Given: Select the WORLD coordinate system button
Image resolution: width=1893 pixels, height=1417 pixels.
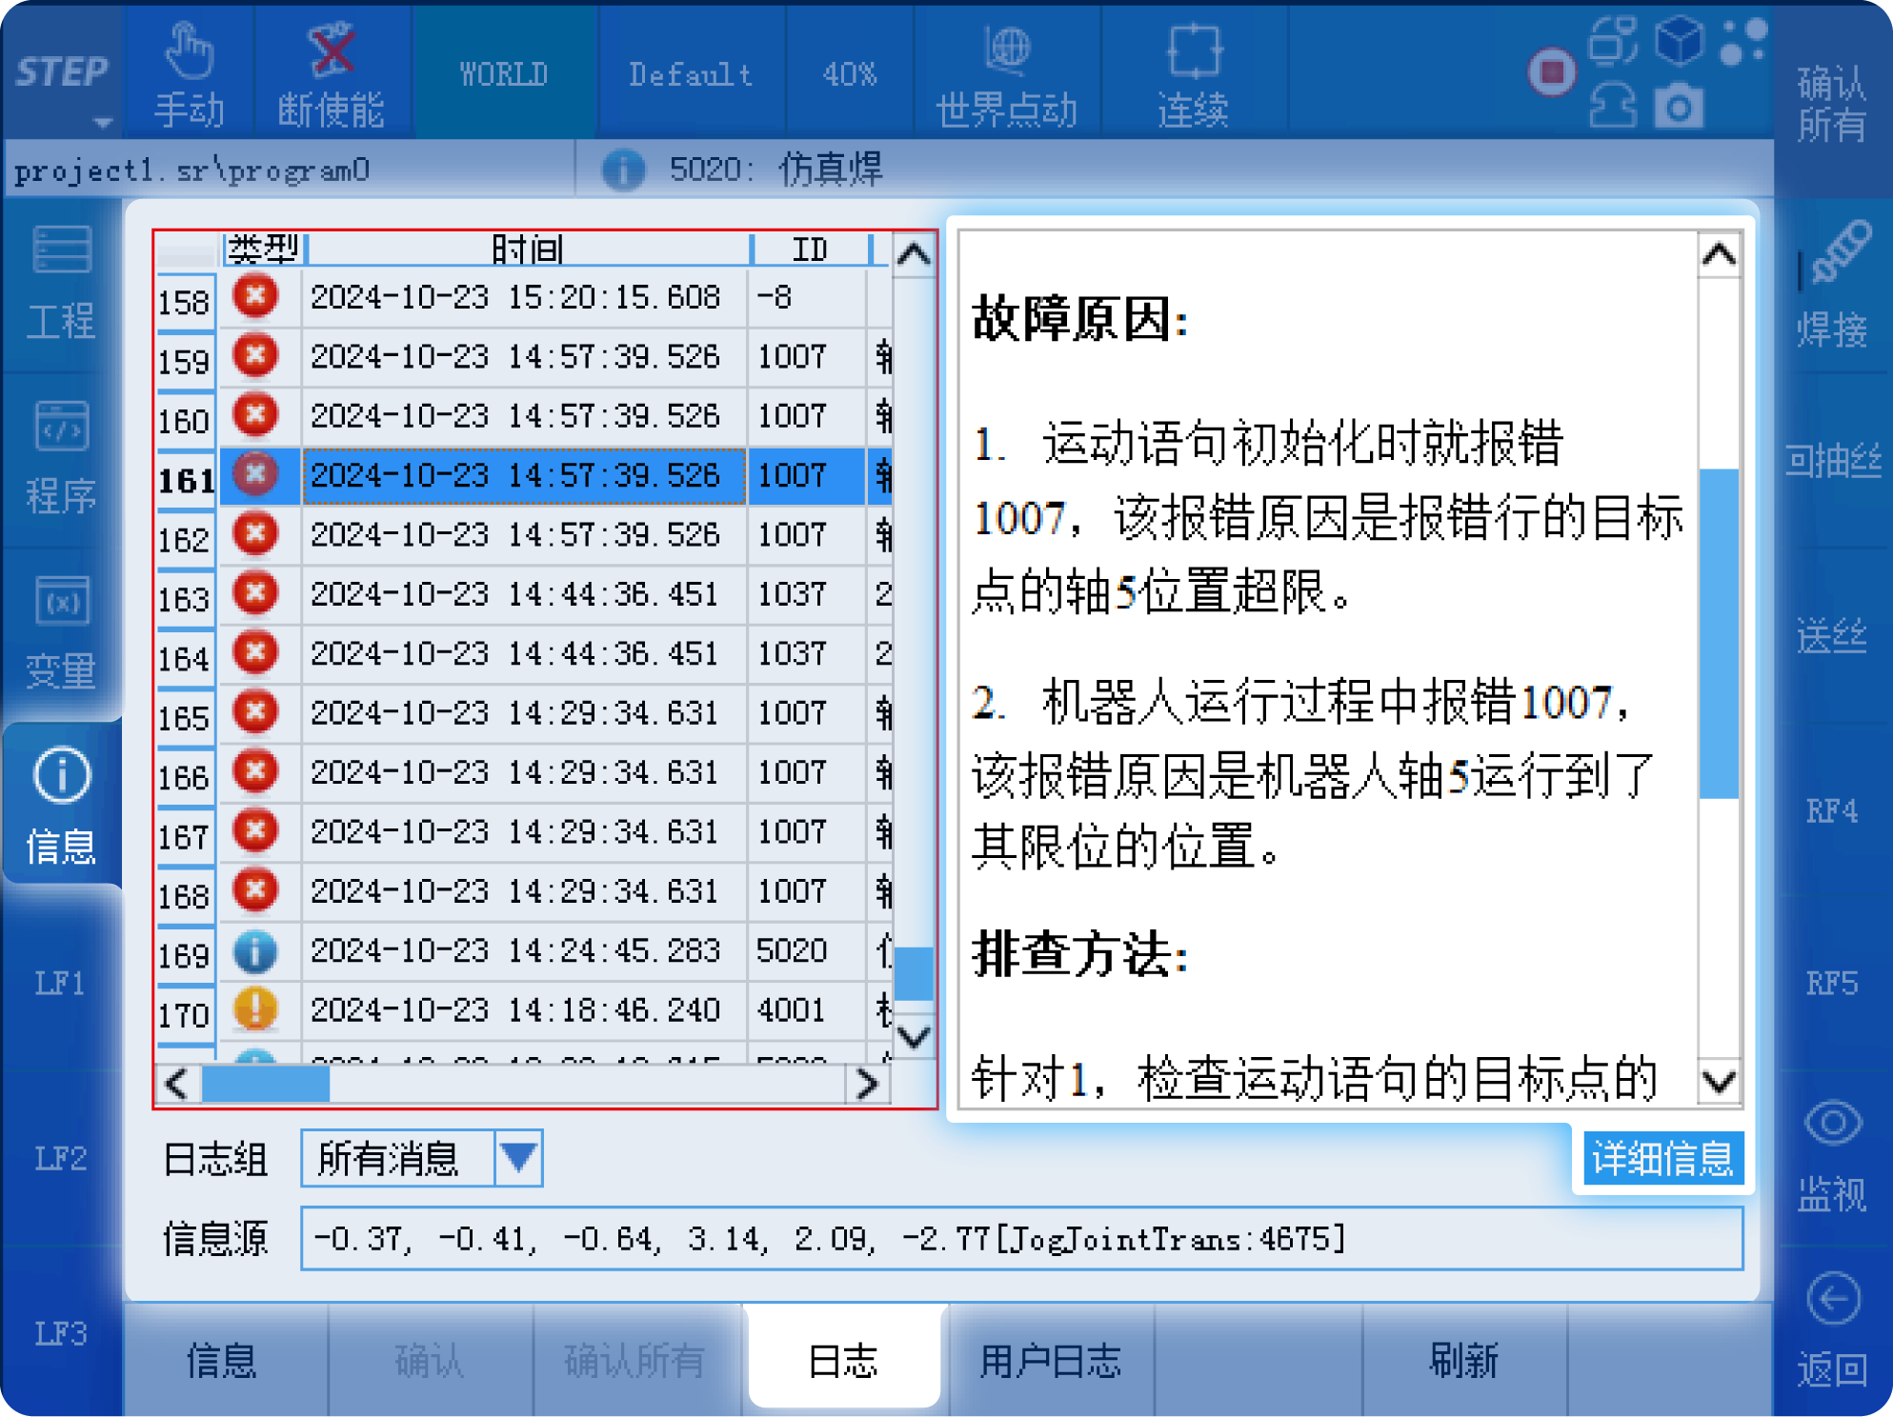Looking at the screenshot, I should click(x=504, y=73).
